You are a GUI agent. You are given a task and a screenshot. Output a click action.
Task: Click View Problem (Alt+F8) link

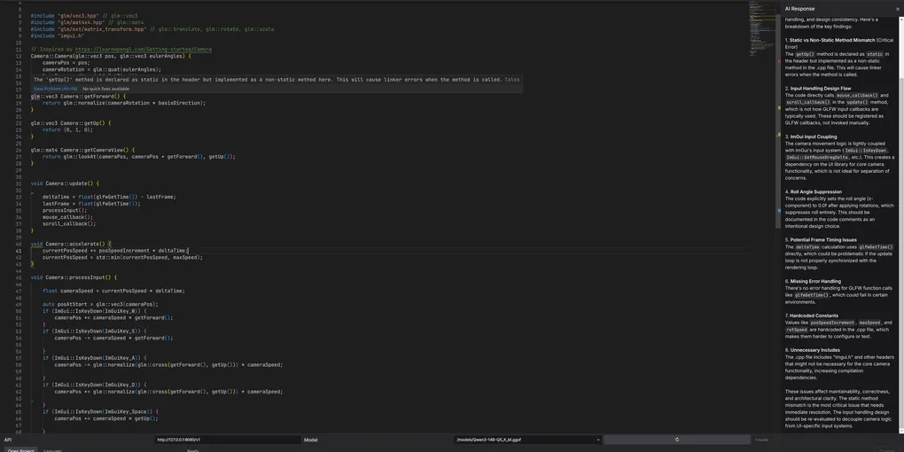coord(55,89)
